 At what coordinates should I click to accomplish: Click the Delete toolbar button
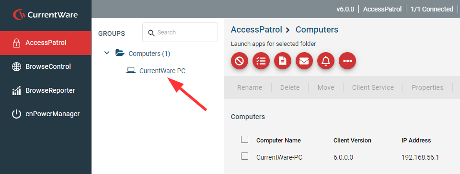click(x=290, y=87)
